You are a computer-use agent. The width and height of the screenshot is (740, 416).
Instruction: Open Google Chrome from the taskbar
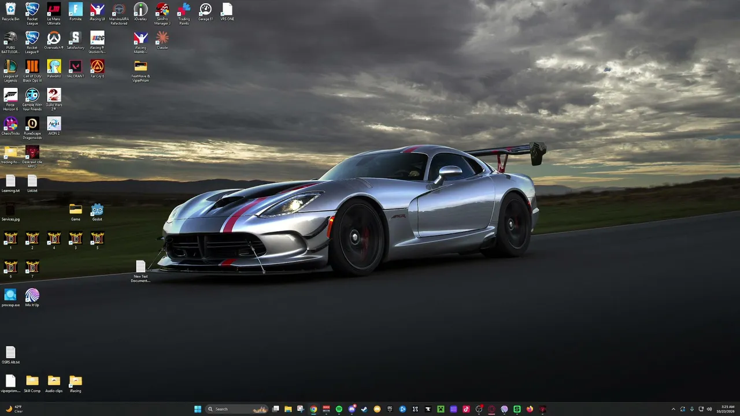click(x=313, y=409)
